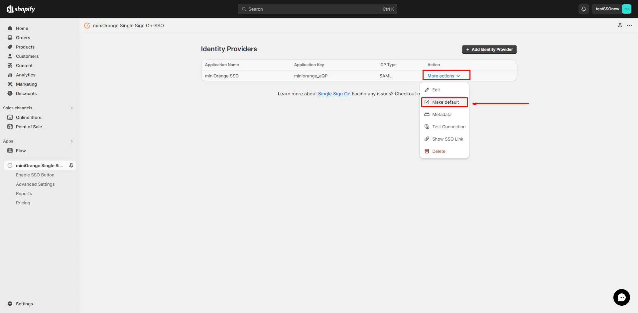The width and height of the screenshot is (638, 313).
Task: Choose Delete from the actions menu
Action: pyautogui.click(x=445, y=151)
